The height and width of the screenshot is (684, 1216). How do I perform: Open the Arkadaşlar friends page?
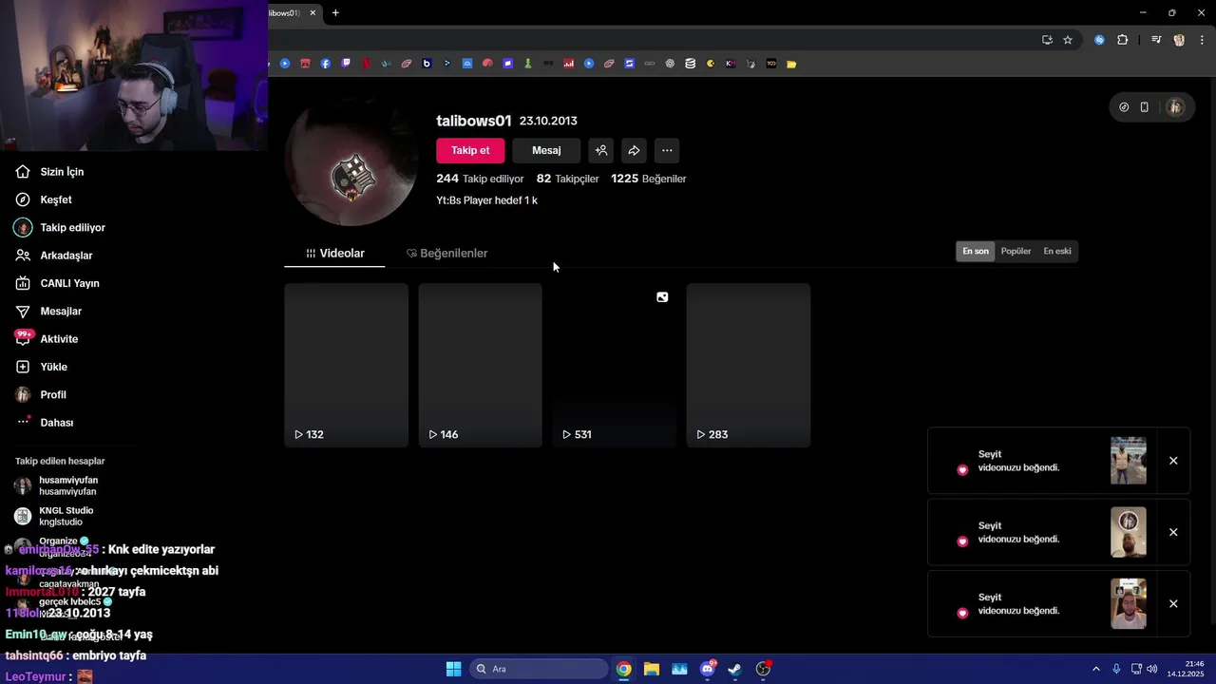pos(66,256)
